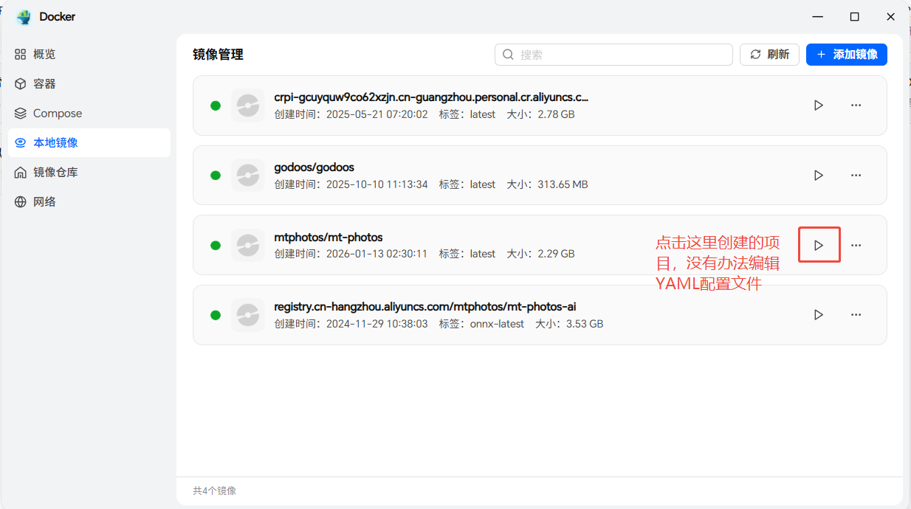Go to the Compose section

[89, 114]
